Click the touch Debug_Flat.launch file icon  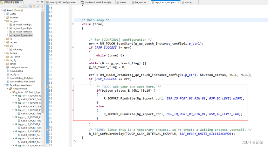[8, 81]
